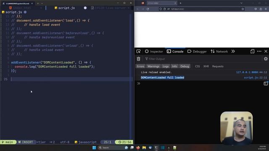
Task: Open the Network devtools tab
Action: (x=219, y=51)
